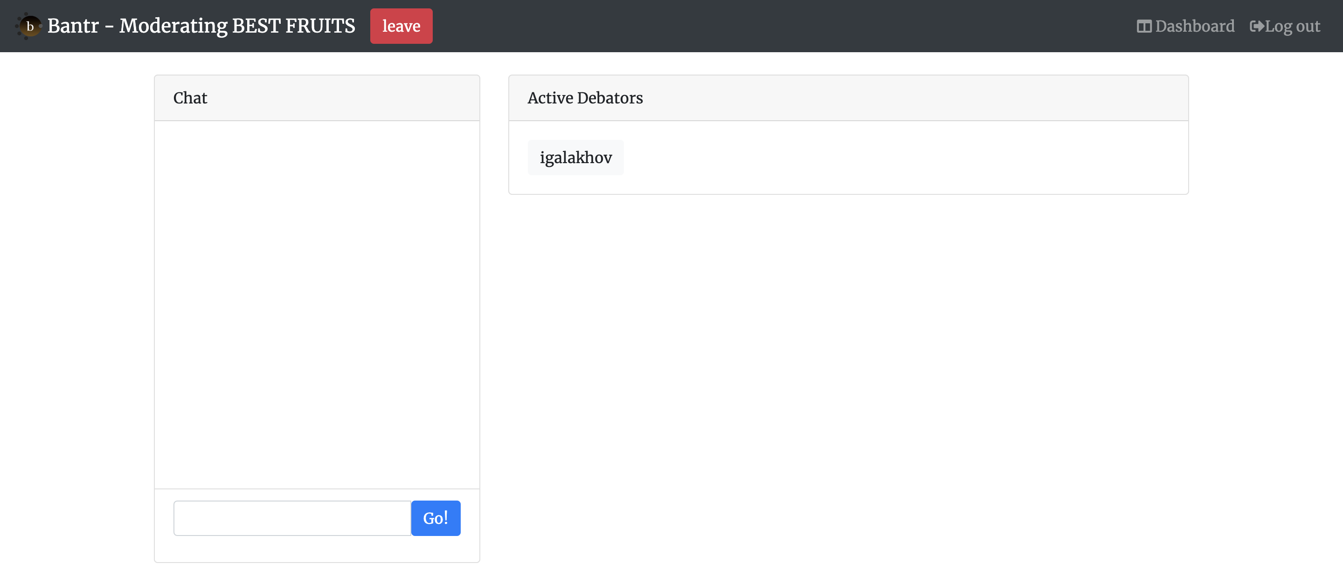The image size is (1343, 577).
Task: Click the Bantr brand name text
Action: point(73,26)
